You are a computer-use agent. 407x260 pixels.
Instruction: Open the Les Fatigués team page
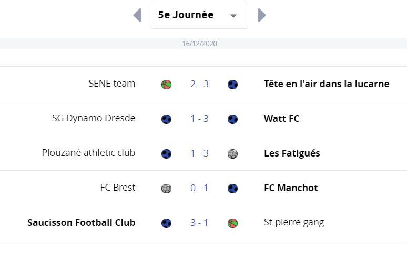click(x=292, y=153)
